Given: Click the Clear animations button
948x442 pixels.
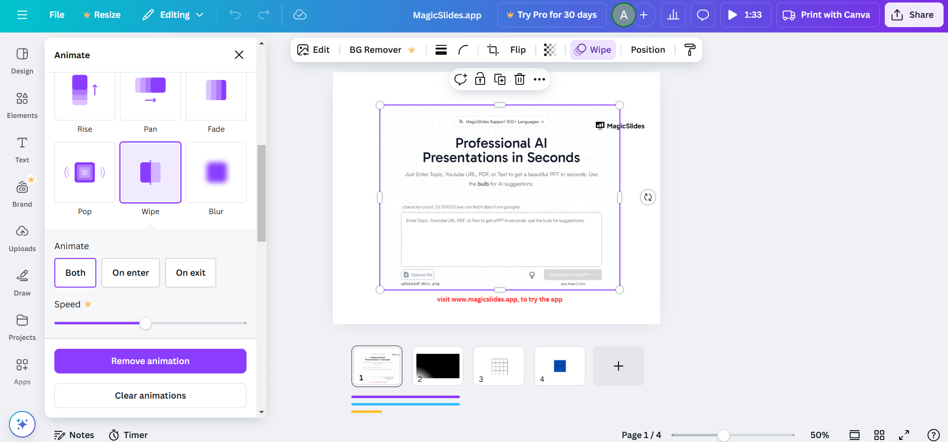Looking at the screenshot, I should point(150,396).
